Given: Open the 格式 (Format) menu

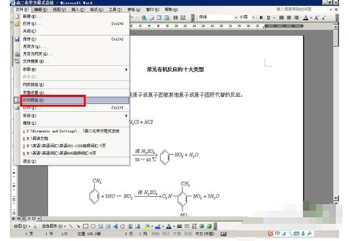Looking at the screenshot, I should click(97, 10).
